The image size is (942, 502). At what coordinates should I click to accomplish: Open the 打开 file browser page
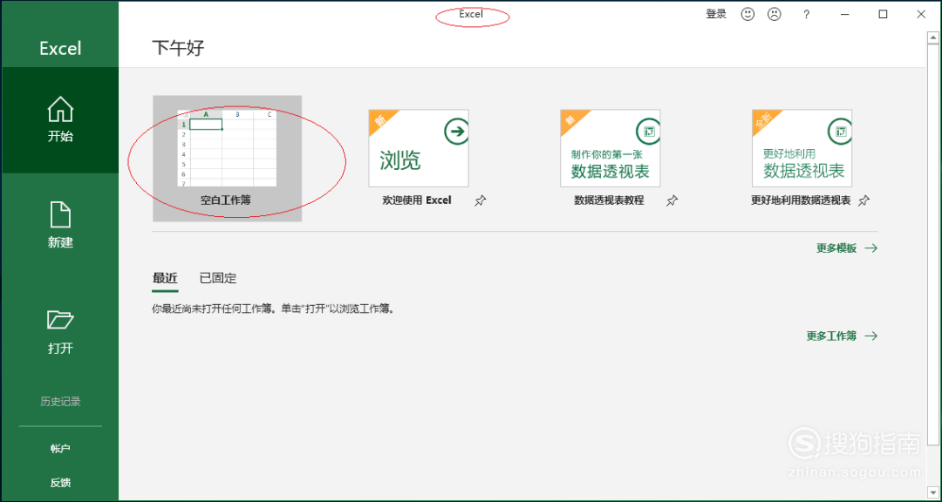coord(60,332)
